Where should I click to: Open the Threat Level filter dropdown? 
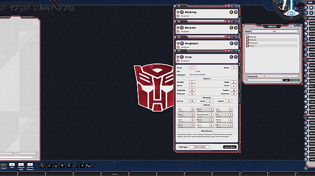tap(282, 76)
